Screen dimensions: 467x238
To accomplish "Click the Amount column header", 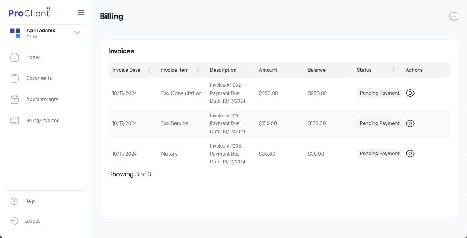I will click(x=268, y=70).
